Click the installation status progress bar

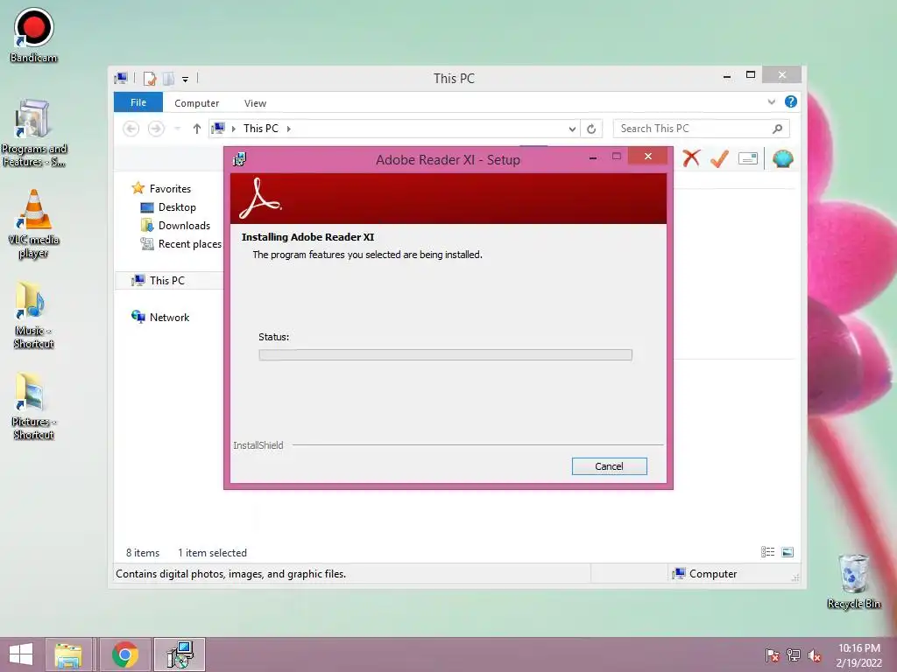[445, 355]
